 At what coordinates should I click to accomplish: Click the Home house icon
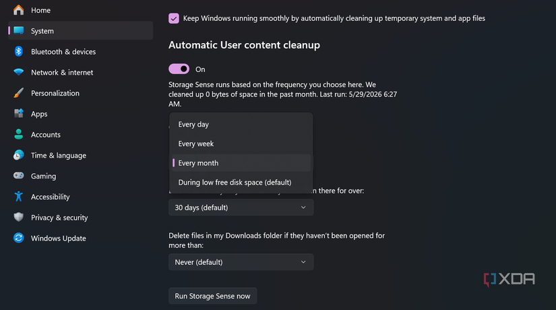click(18, 10)
